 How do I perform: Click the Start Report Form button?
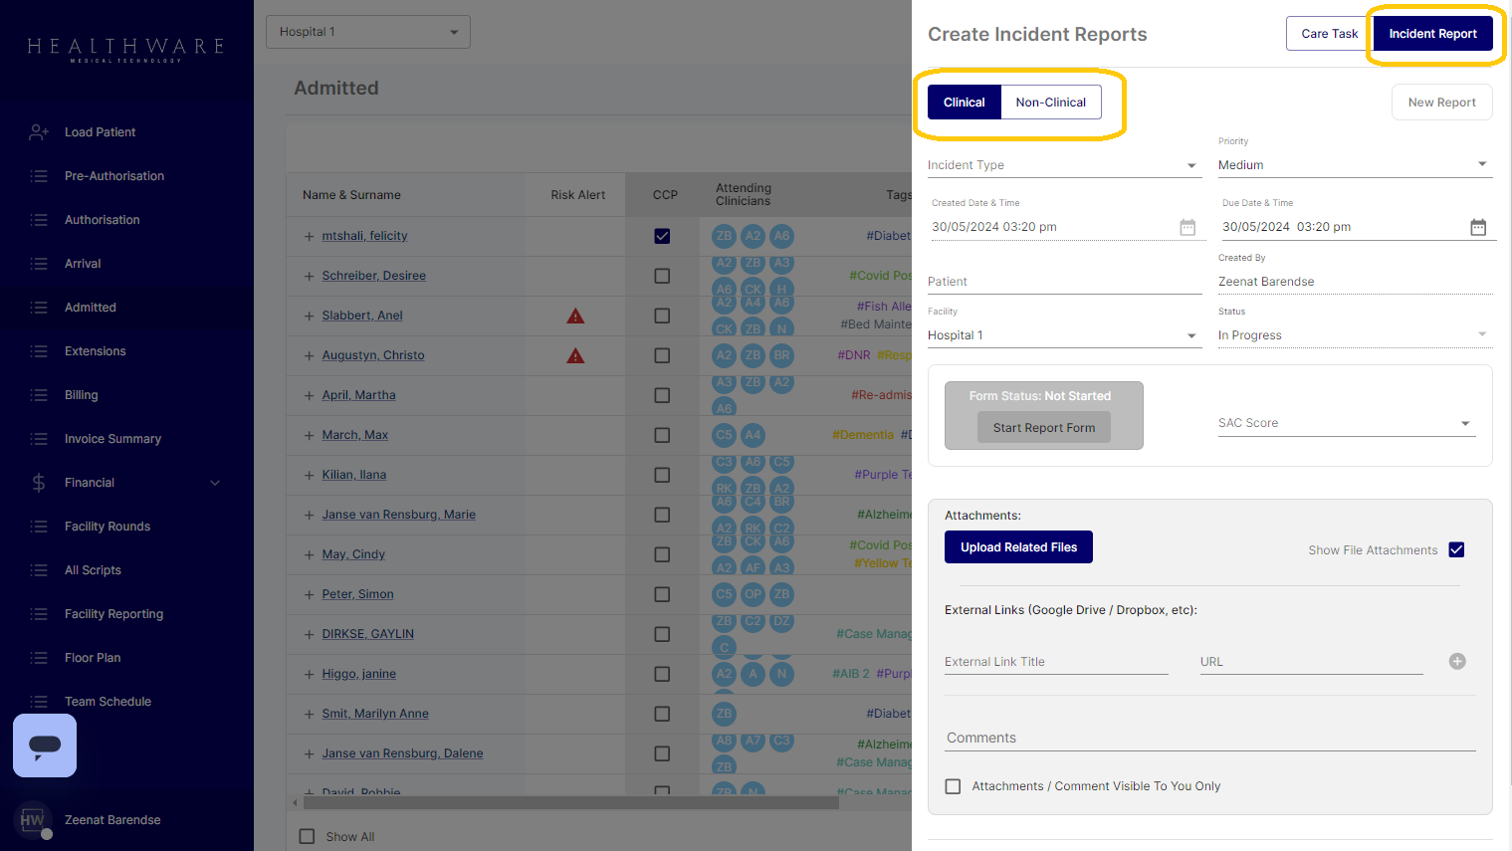1043,428
